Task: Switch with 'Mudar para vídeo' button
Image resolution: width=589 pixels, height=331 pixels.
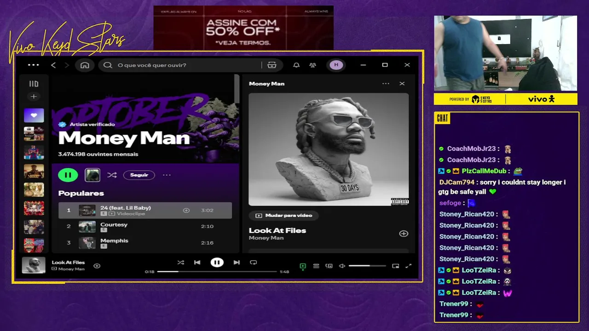Action: point(284,215)
